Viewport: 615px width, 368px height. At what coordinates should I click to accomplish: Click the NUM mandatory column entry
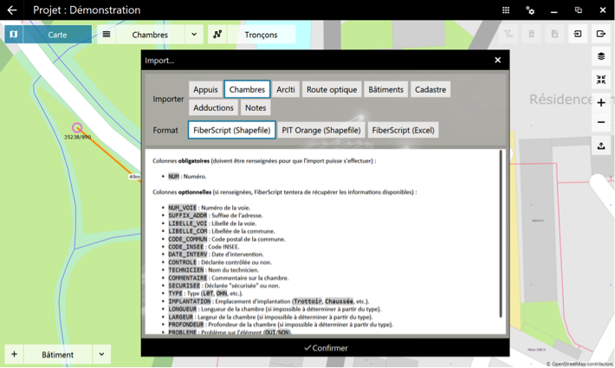click(x=187, y=177)
